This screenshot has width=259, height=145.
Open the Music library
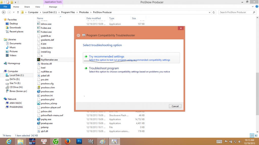pos(13,47)
